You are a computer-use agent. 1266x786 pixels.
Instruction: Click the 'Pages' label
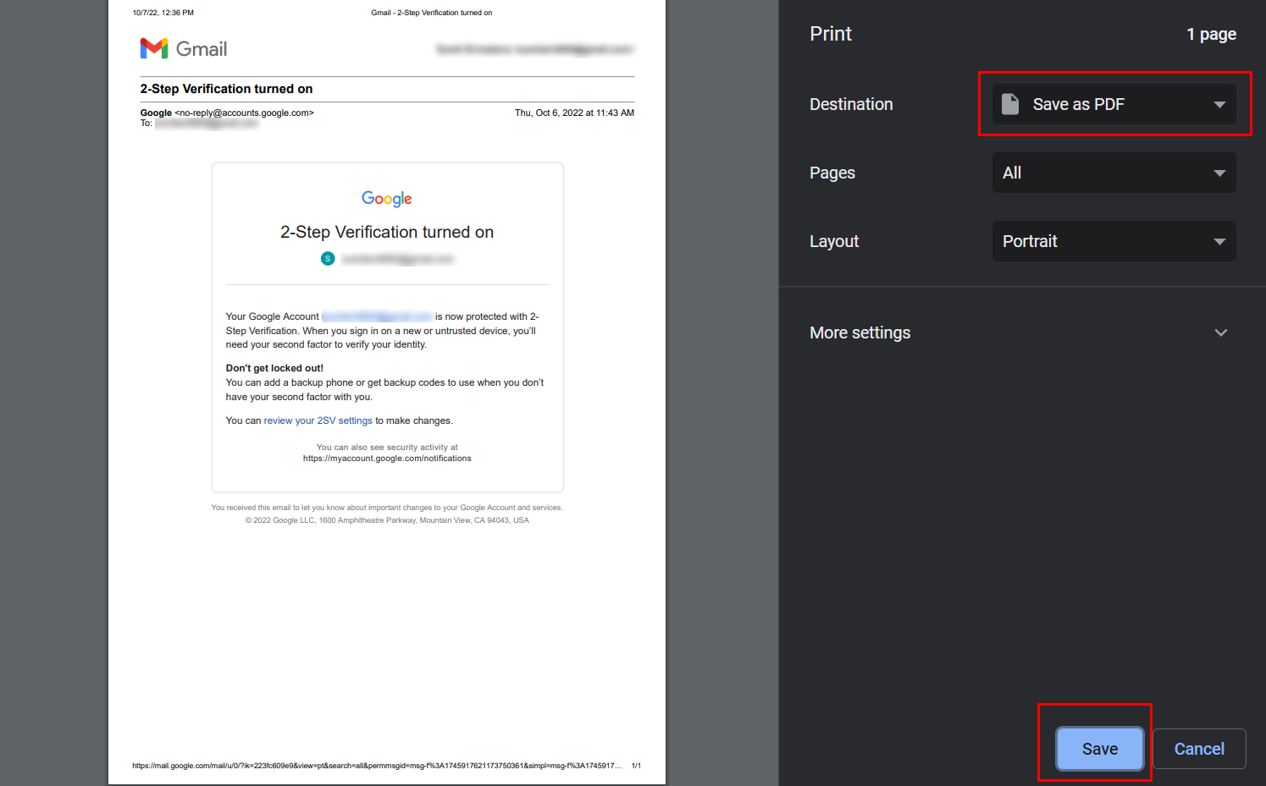coord(832,173)
